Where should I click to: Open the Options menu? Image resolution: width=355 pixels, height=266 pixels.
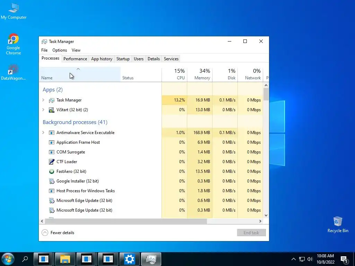(x=60, y=50)
